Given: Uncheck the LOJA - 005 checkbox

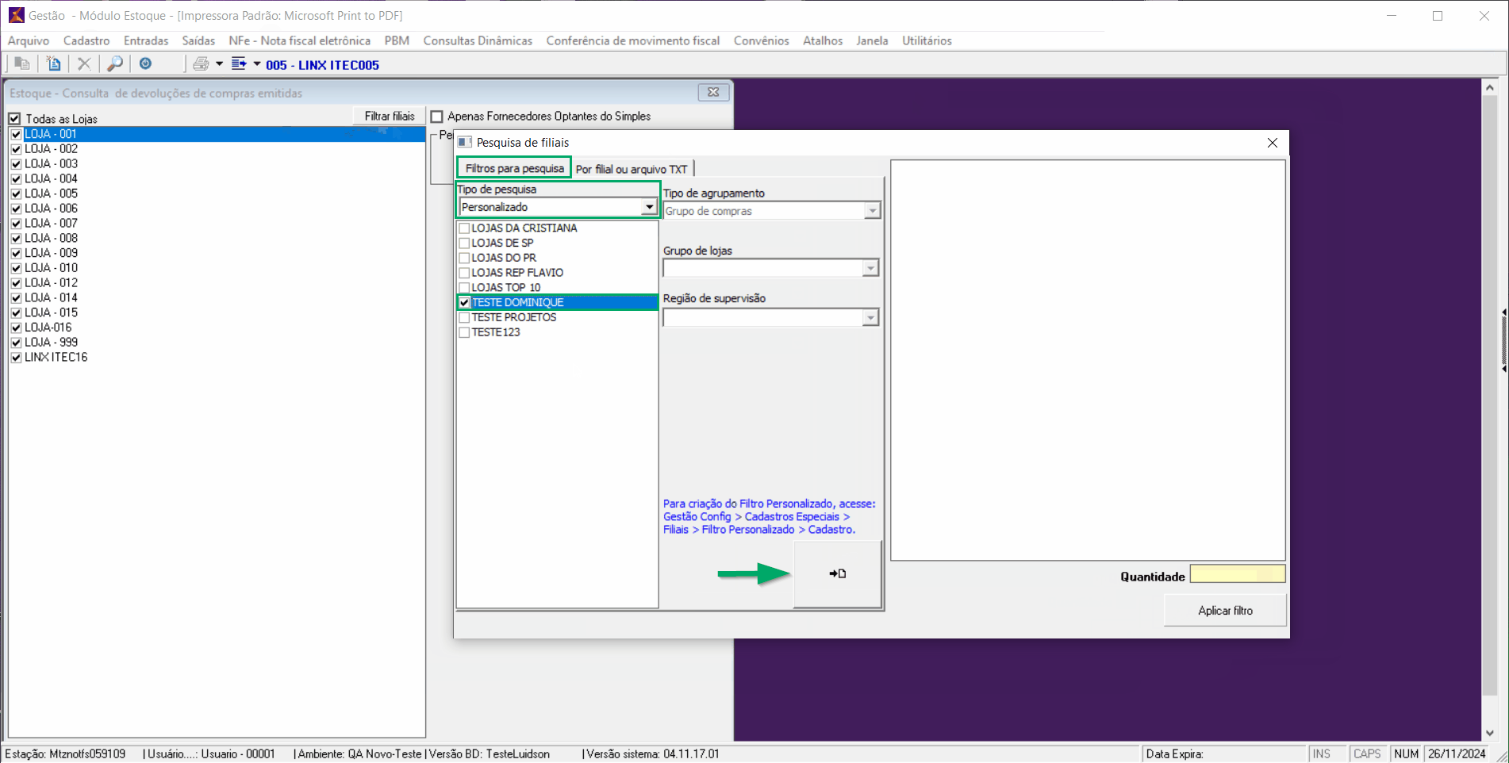Looking at the screenshot, I should (16, 194).
